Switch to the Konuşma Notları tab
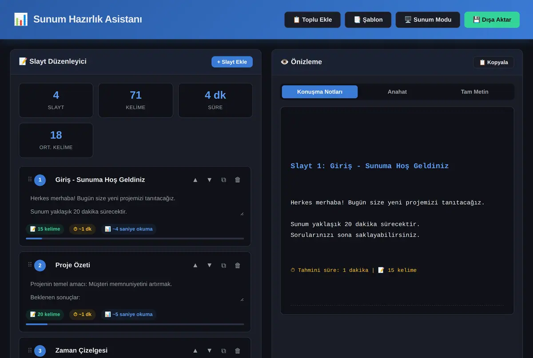This screenshot has height=358, width=533. click(x=320, y=92)
